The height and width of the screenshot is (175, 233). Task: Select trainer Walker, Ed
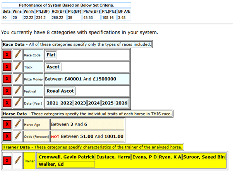pyautogui.click(x=66, y=164)
